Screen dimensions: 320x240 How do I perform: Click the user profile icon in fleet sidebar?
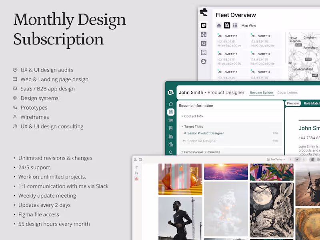pyautogui.click(x=204, y=62)
